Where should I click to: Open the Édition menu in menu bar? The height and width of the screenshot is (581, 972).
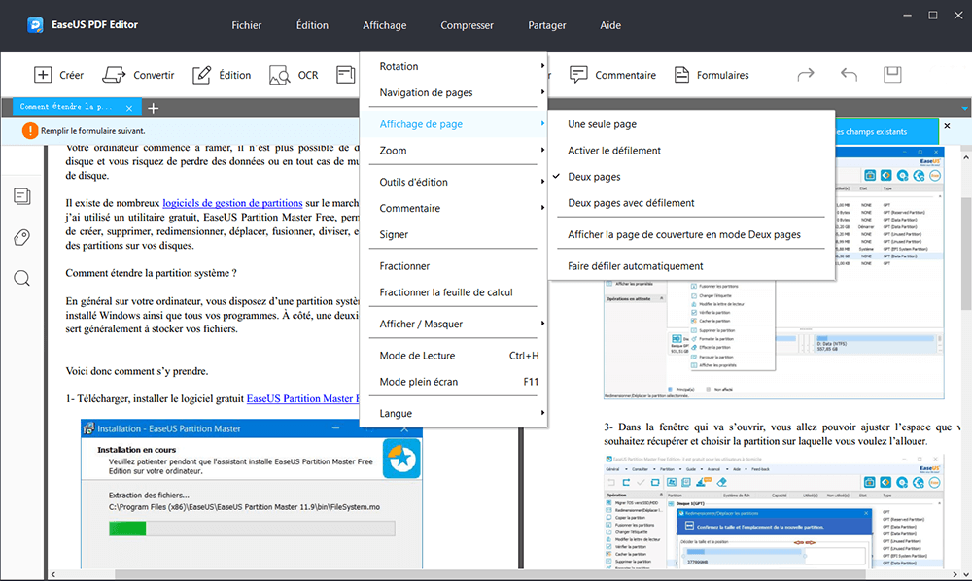(312, 25)
